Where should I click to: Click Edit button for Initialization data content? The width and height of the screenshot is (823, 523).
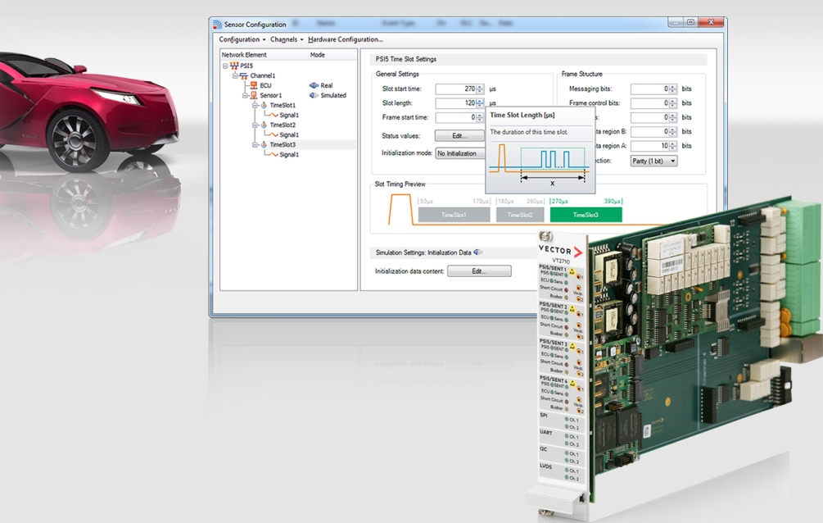479,271
